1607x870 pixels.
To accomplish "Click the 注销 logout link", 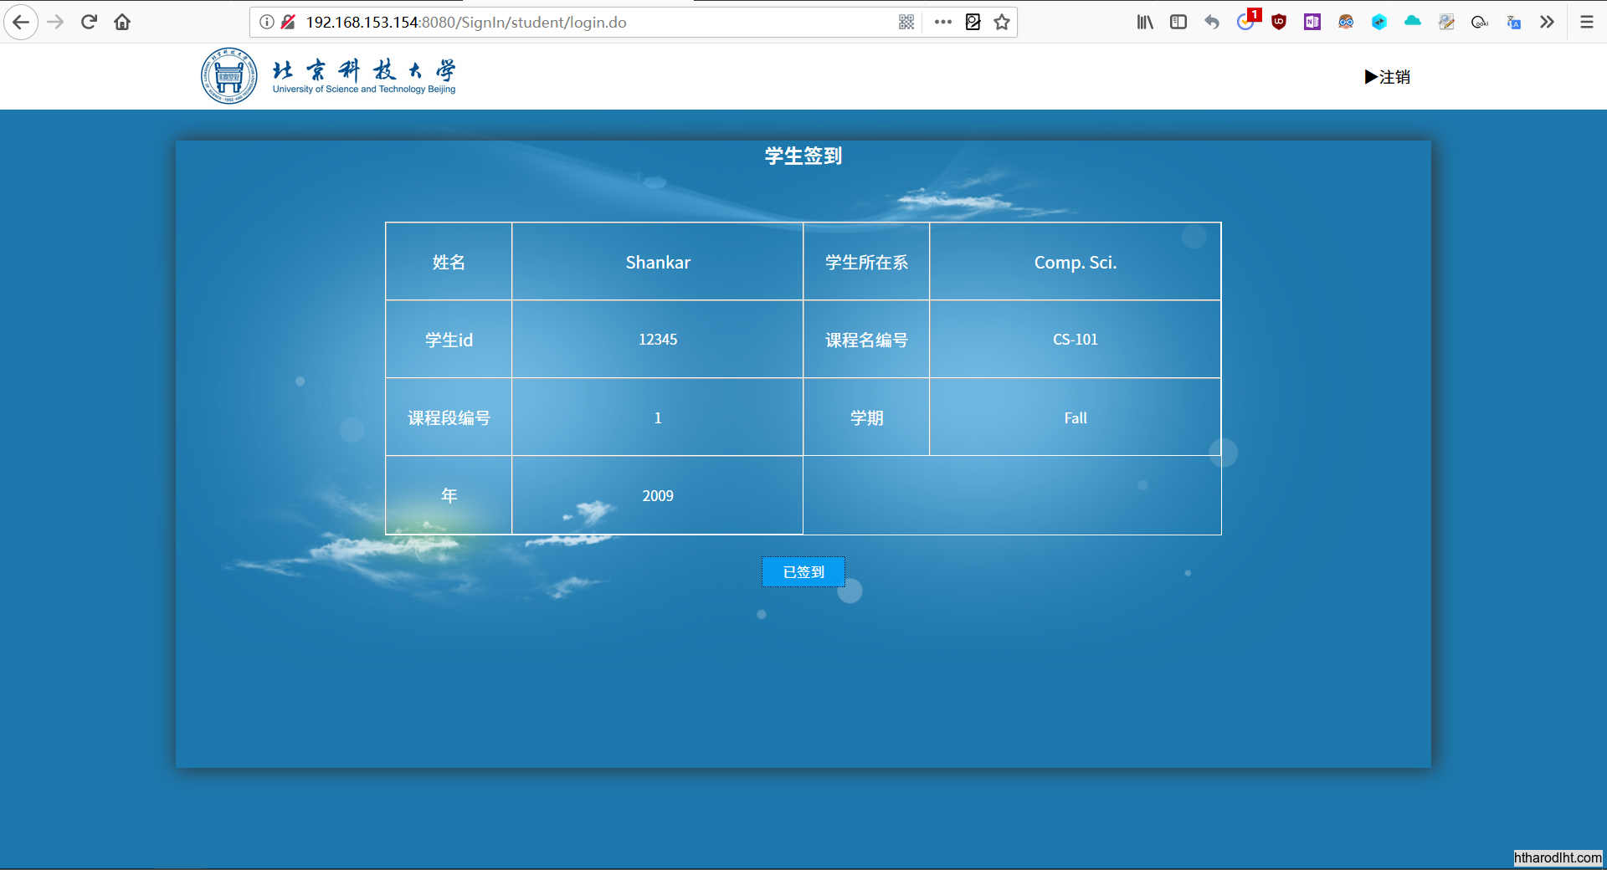I will click(1388, 77).
